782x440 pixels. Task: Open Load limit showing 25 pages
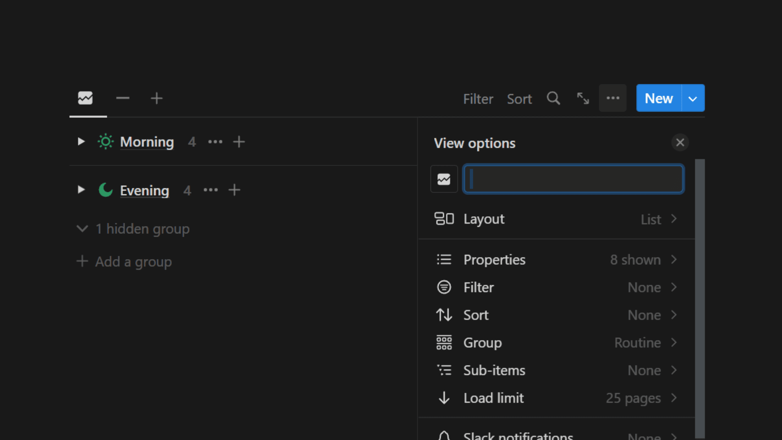pyautogui.click(x=556, y=398)
